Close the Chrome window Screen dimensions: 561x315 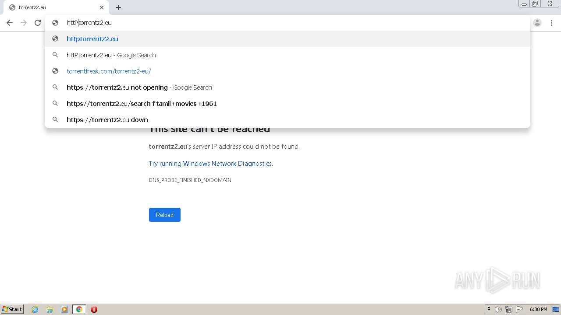click(x=550, y=4)
